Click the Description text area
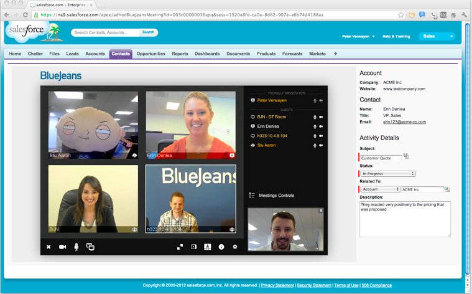The image size is (472, 294). coord(405,219)
